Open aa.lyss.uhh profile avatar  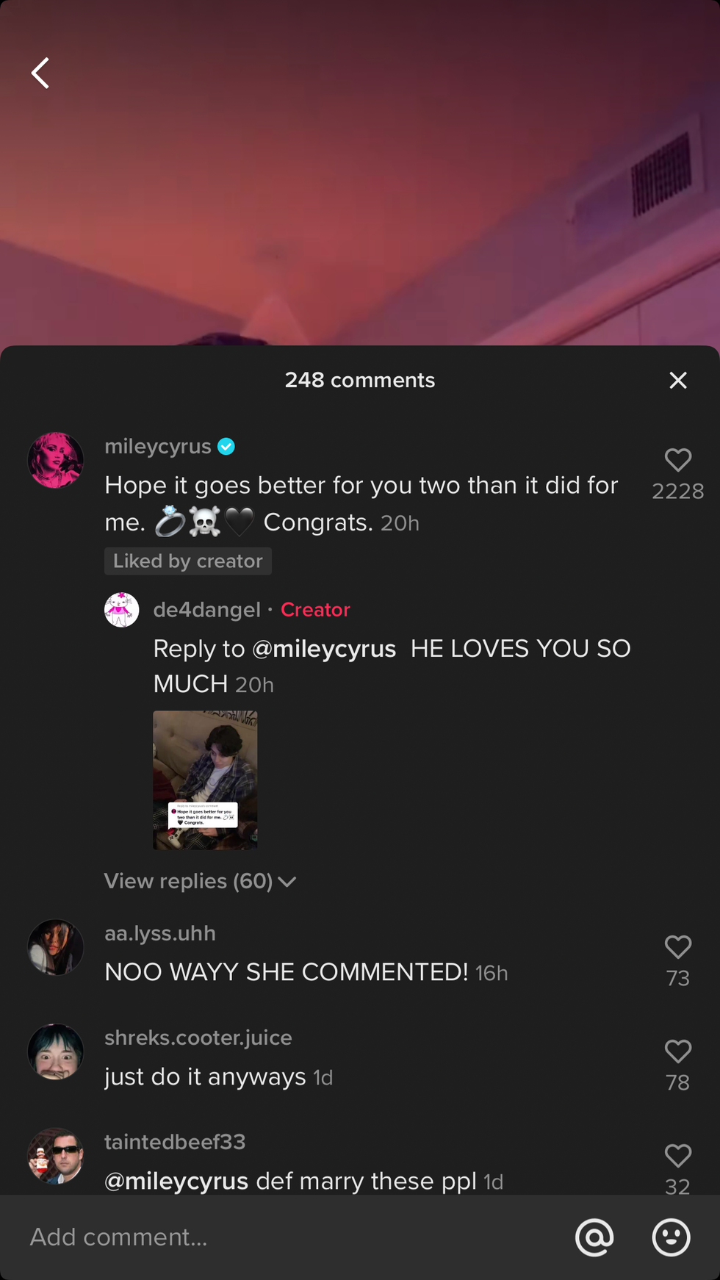pyautogui.click(x=56, y=947)
